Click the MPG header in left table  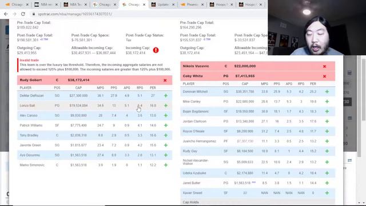[101, 88]
